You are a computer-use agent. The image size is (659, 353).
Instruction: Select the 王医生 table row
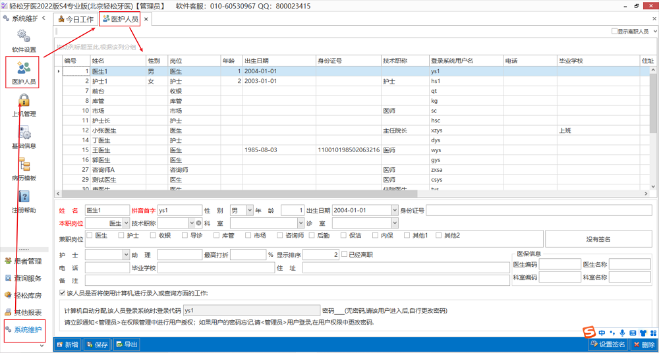pos(353,150)
